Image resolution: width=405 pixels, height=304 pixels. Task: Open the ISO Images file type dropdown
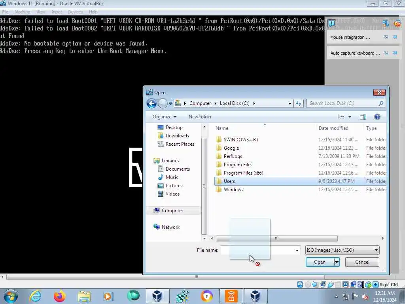(342, 250)
